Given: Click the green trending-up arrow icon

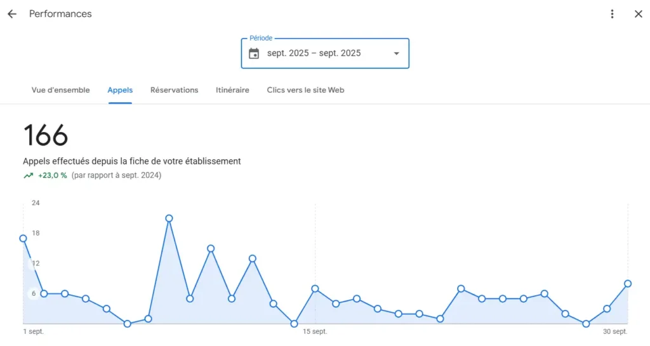Looking at the screenshot, I should (x=29, y=176).
